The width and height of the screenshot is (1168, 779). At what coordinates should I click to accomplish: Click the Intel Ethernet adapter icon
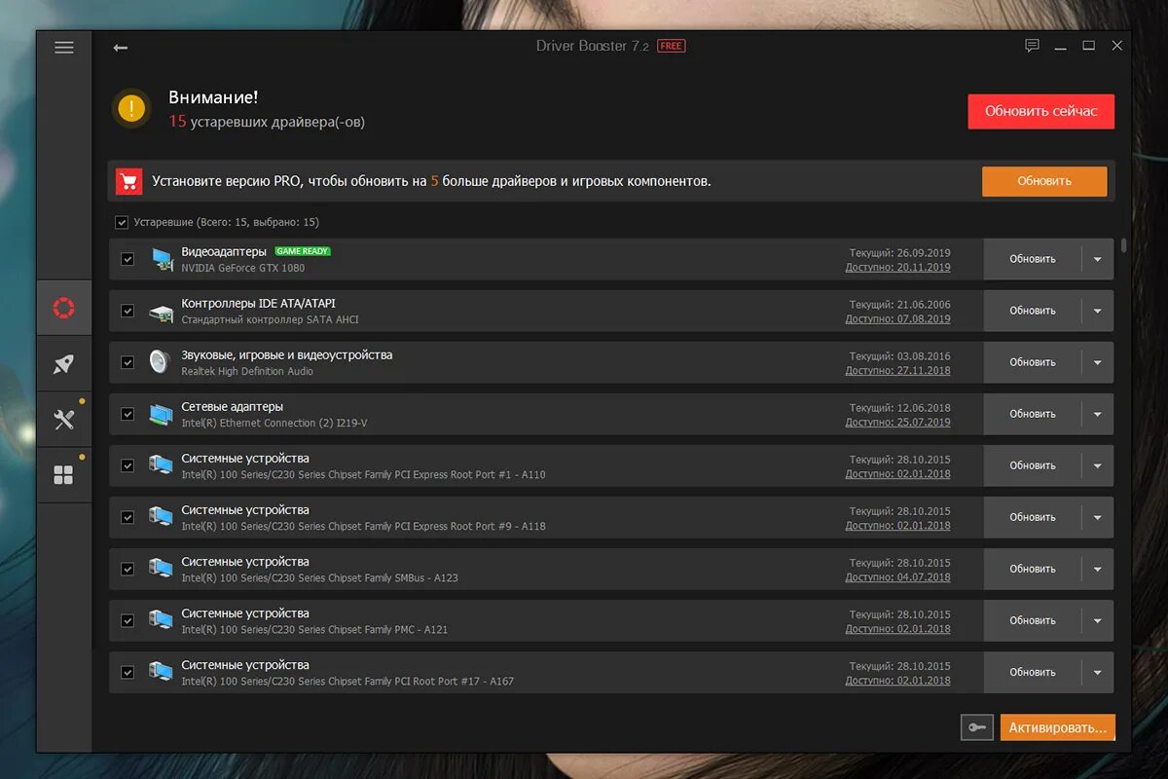[x=161, y=414]
